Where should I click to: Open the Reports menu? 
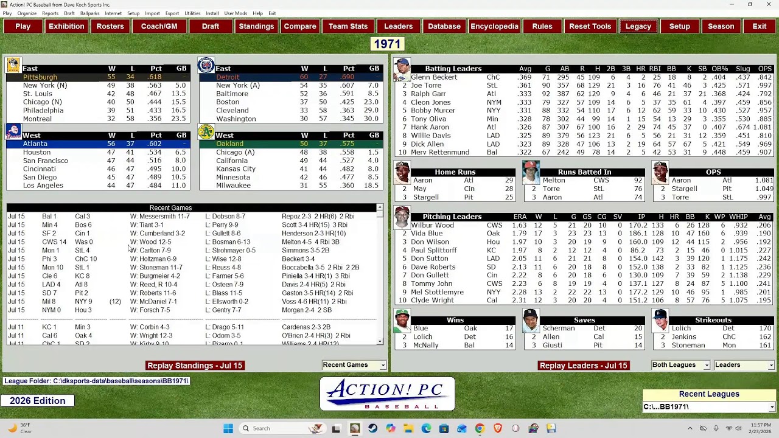click(x=51, y=13)
